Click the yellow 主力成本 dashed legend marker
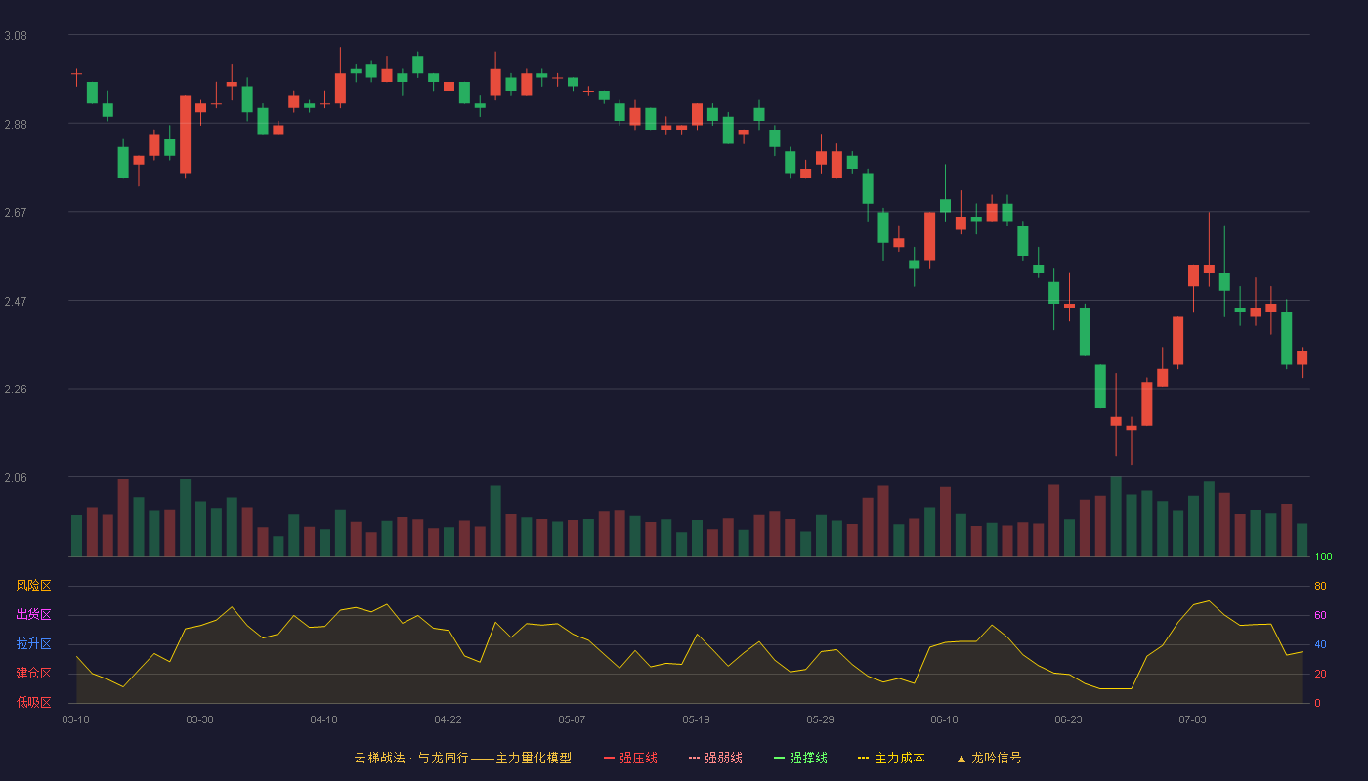Screen dimensions: 1368x781 pos(864,758)
